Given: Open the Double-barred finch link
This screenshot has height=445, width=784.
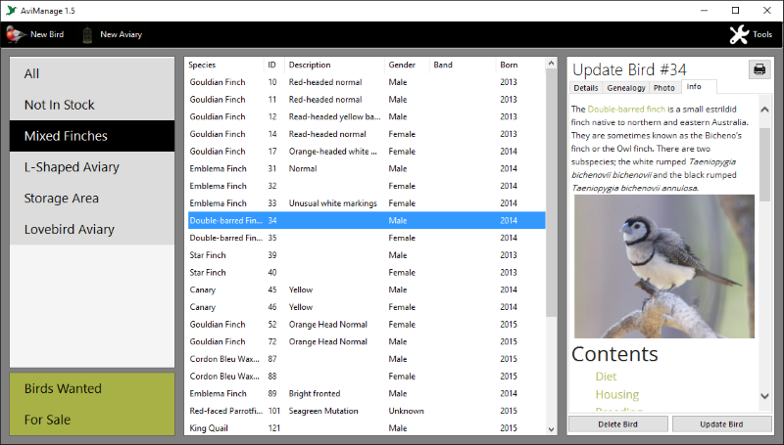Looking at the screenshot, I should (x=626, y=109).
